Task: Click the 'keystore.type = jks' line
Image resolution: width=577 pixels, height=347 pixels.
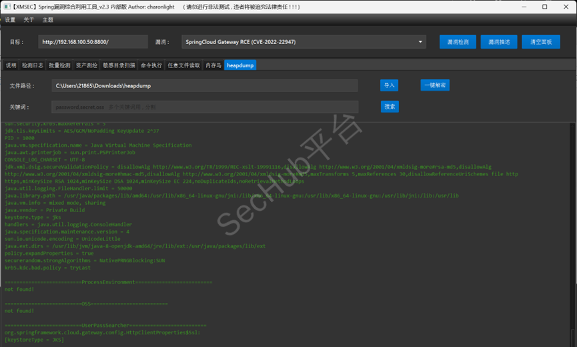Action: pos(33,217)
